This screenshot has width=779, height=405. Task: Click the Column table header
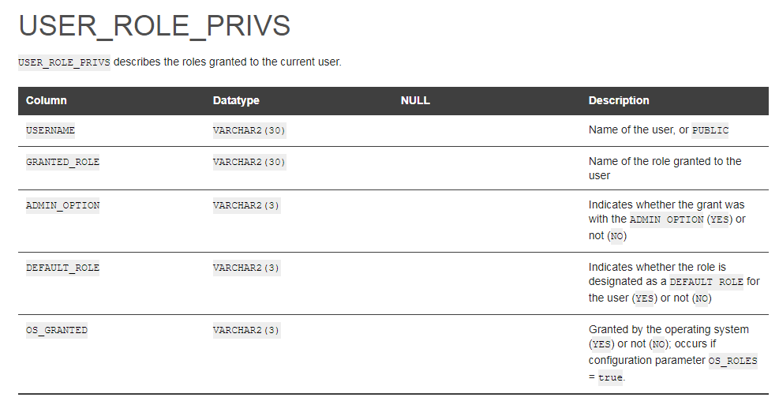(47, 101)
